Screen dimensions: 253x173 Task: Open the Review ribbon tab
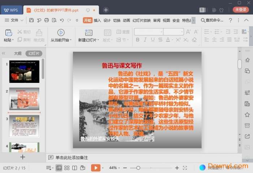pyautogui.click(x=156, y=20)
